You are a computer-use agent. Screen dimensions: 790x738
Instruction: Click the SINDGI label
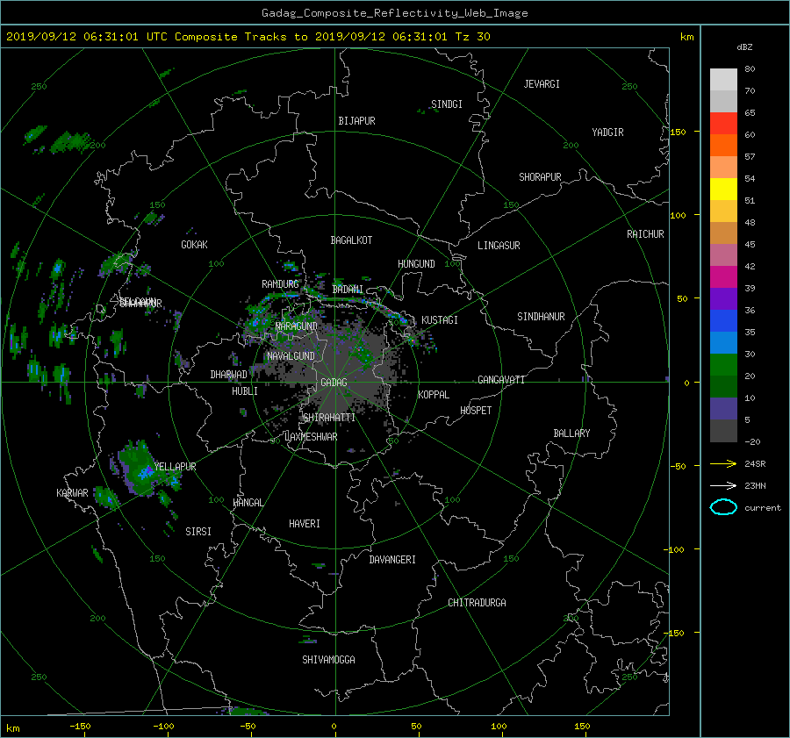pos(447,104)
